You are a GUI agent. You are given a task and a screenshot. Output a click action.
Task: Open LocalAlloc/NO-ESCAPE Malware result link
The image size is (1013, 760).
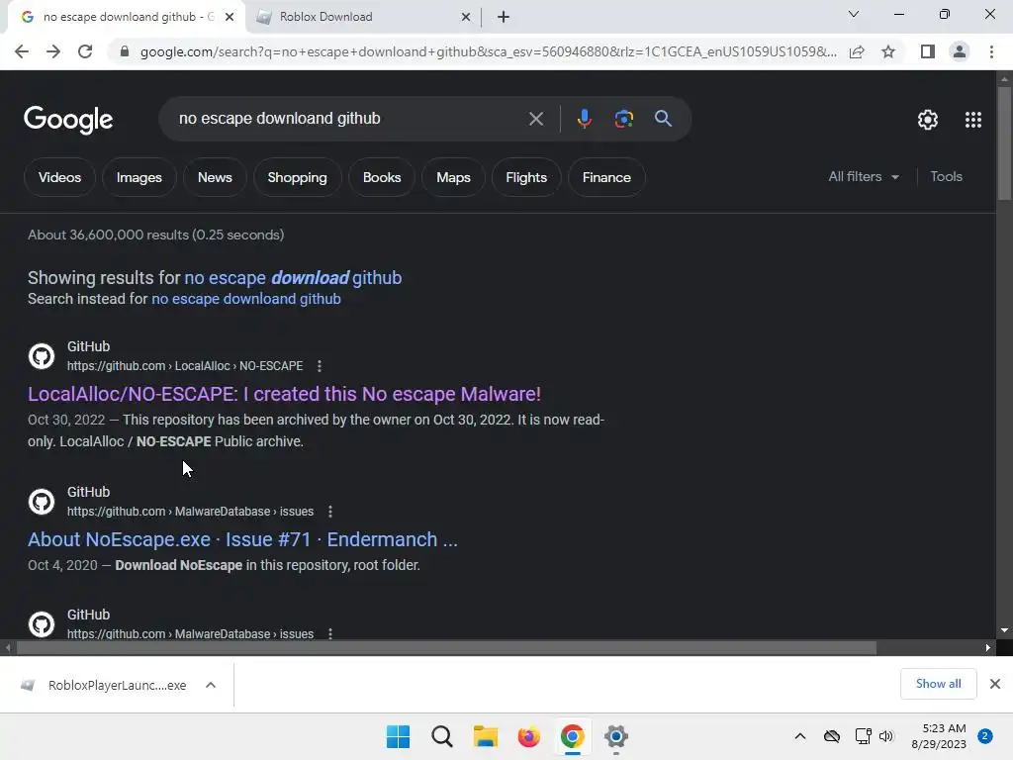284,394
